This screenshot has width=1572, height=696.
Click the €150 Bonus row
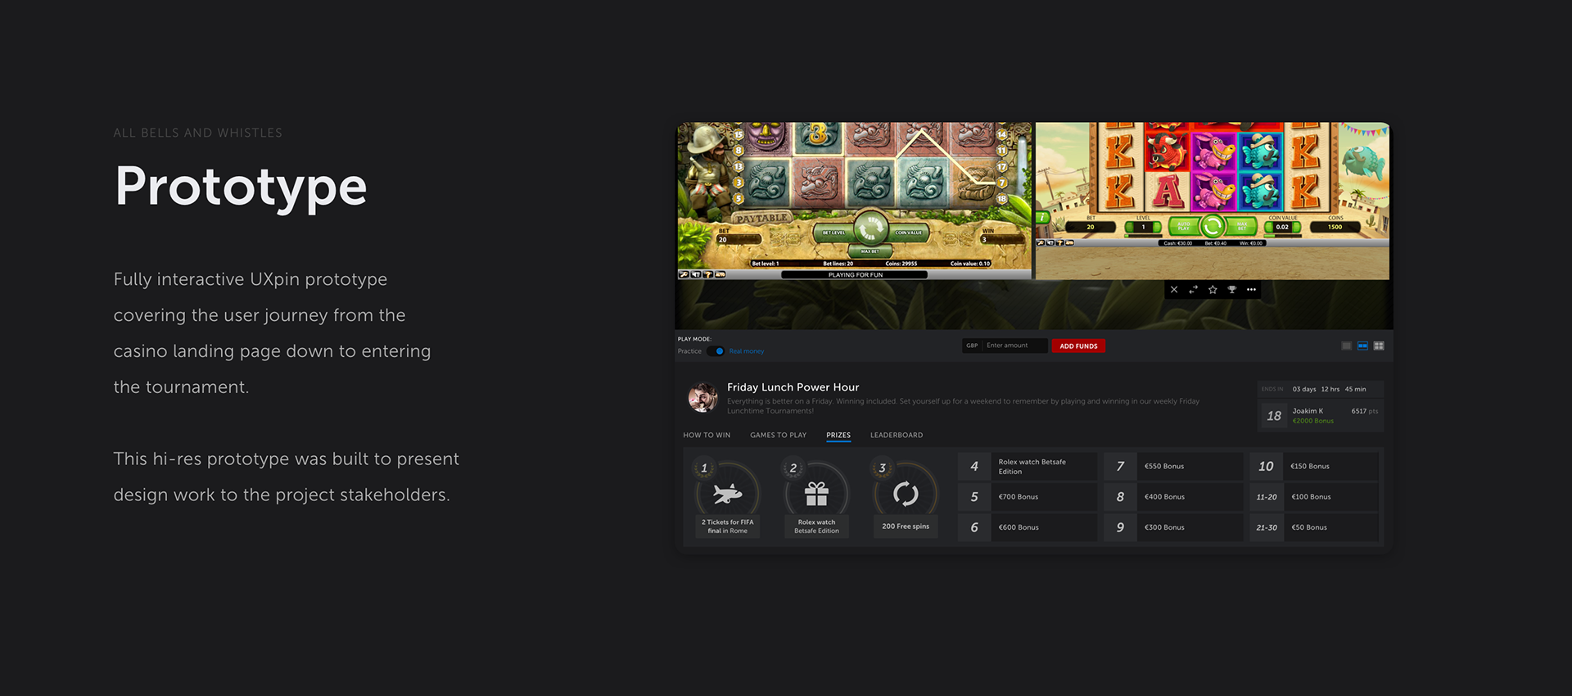point(1315,467)
